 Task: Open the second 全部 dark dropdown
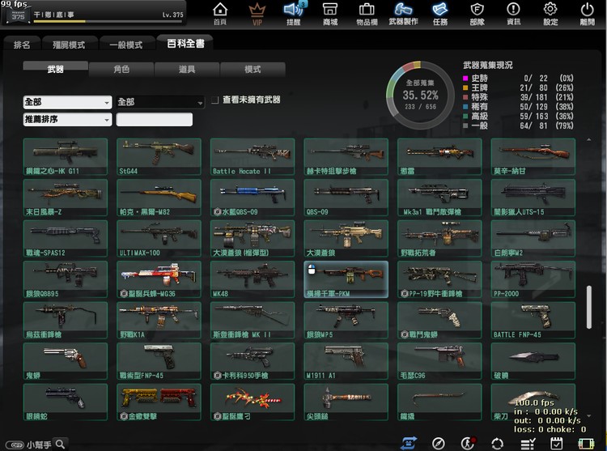tap(160, 102)
